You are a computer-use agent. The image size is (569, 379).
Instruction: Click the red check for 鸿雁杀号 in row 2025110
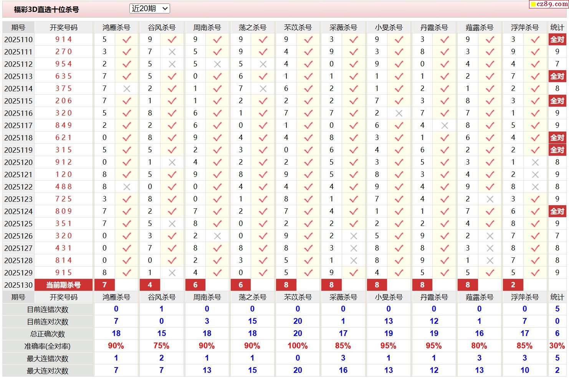(127, 40)
